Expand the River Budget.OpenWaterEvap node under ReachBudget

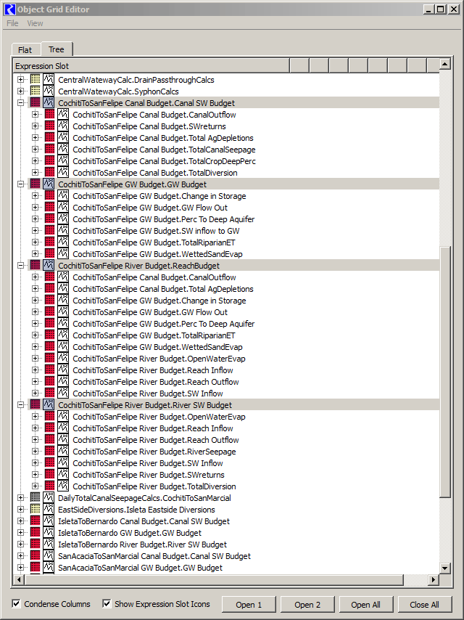point(35,358)
